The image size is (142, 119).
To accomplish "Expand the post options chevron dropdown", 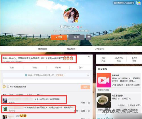I will pos(89,57).
